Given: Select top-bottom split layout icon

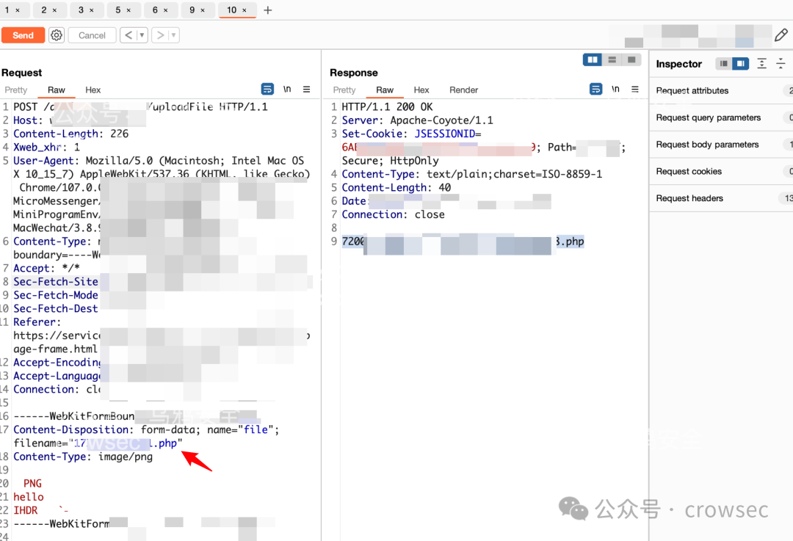Looking at the screenshot, I should 612,59.
